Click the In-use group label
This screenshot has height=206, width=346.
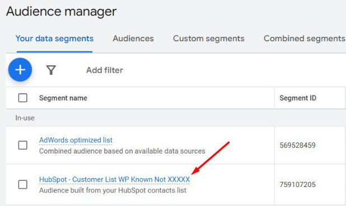[25, 118]
